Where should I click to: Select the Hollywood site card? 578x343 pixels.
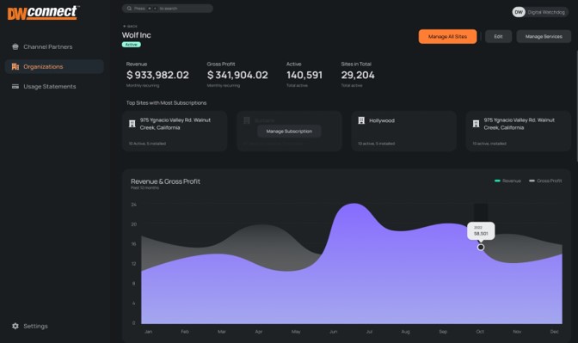click(x=403, y=132)
